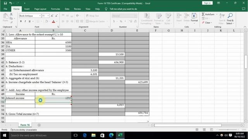Click the Windows Start button

4,135
